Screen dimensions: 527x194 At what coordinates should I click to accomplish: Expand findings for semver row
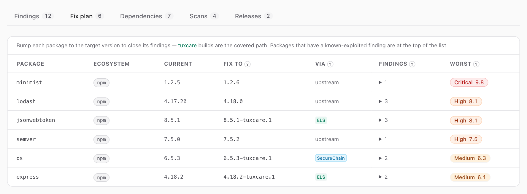point(383,139)
